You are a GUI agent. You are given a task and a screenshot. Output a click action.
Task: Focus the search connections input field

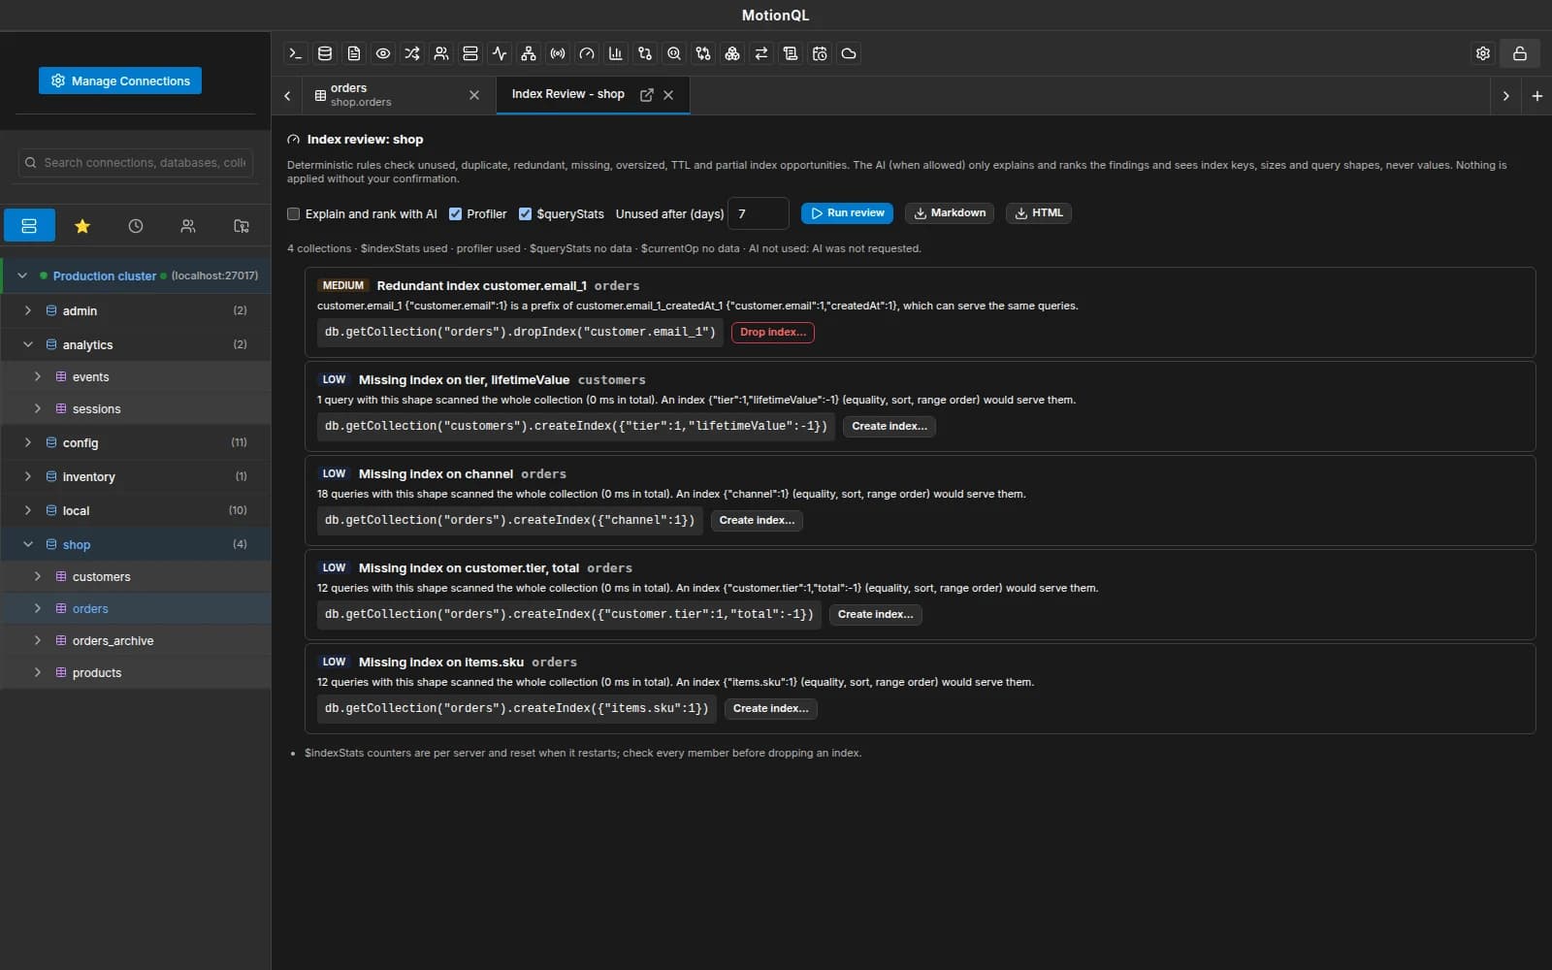coord(136,163)
